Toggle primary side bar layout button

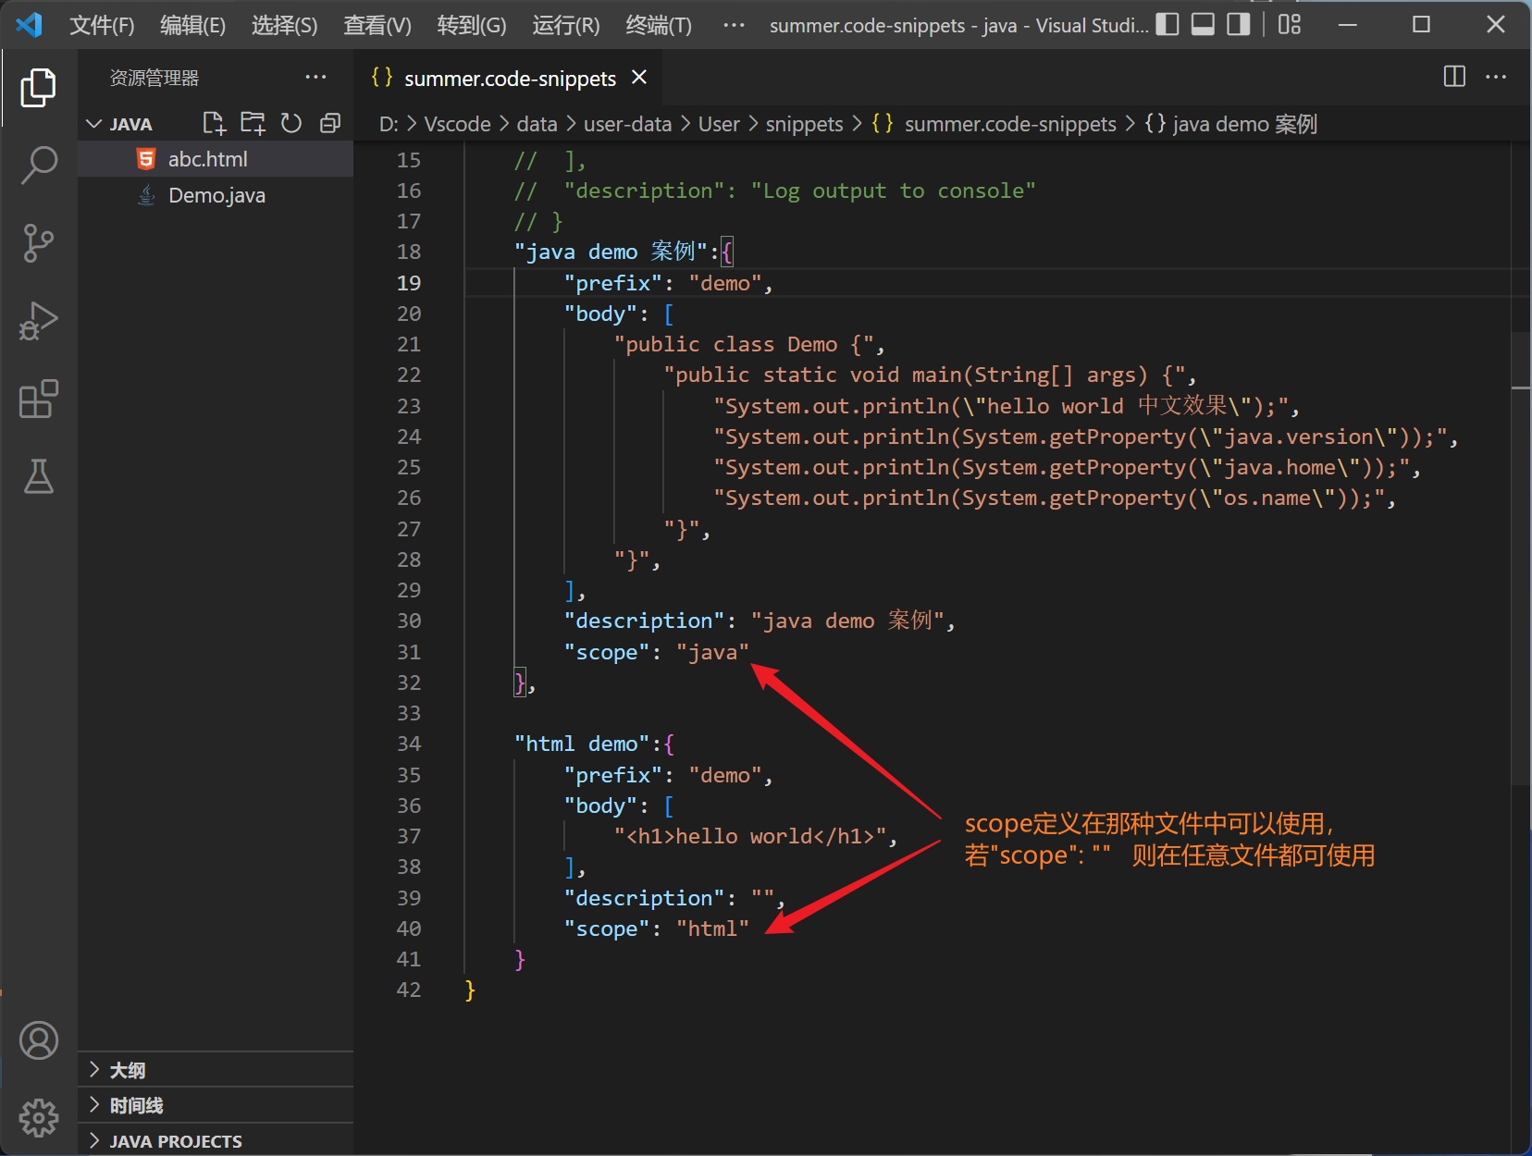1168,25
